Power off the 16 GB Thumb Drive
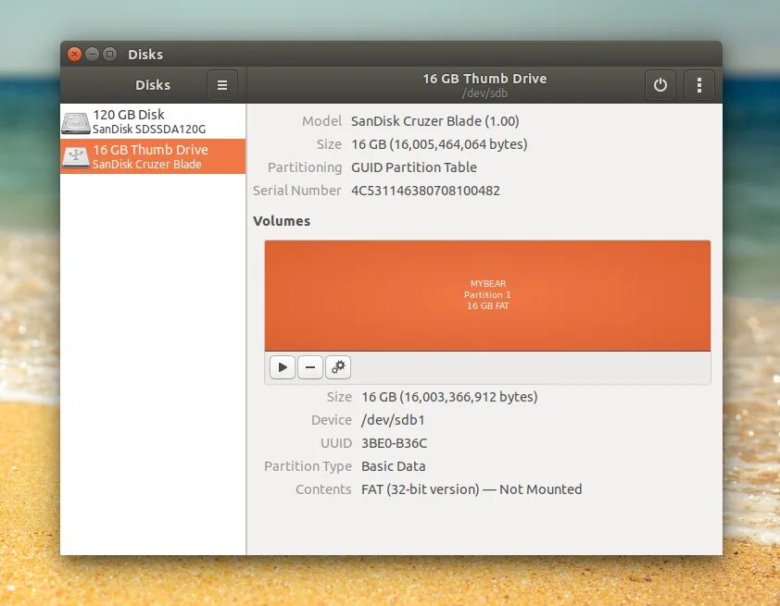 pos(660,85)
